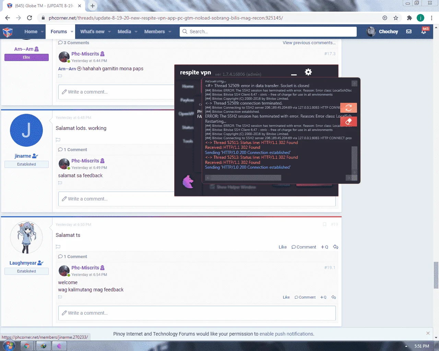Show hidden system tray icons
This screenshot has width=439, height=351.
click(x=406, y=346)
